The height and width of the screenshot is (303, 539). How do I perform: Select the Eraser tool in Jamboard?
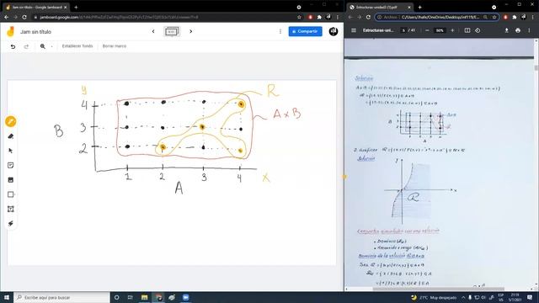[11, 136]
